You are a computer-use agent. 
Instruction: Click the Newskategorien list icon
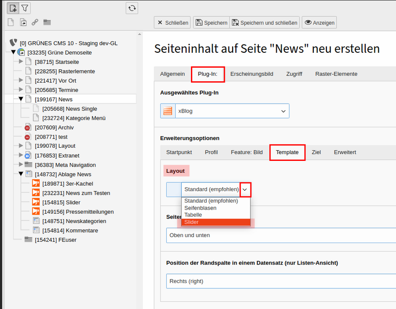tap(36, 221)
